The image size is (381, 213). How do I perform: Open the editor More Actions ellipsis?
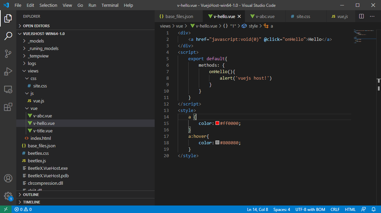[x=372, y=16]
